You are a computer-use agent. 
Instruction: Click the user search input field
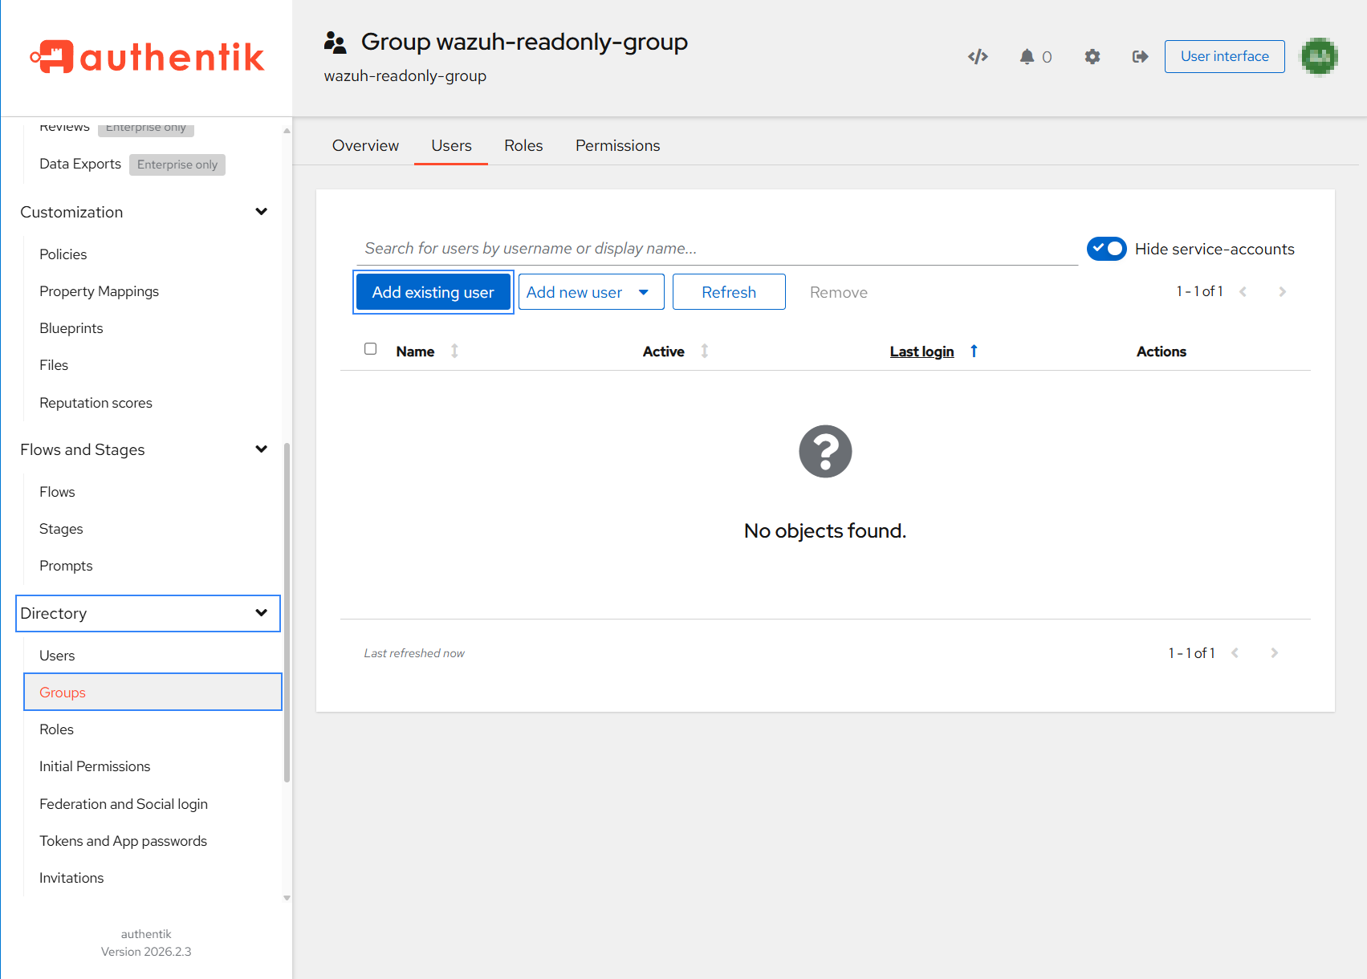tap(717, 249)
